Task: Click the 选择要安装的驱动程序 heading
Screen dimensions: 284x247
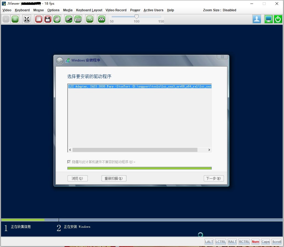Action: click(x=89, y=76)
